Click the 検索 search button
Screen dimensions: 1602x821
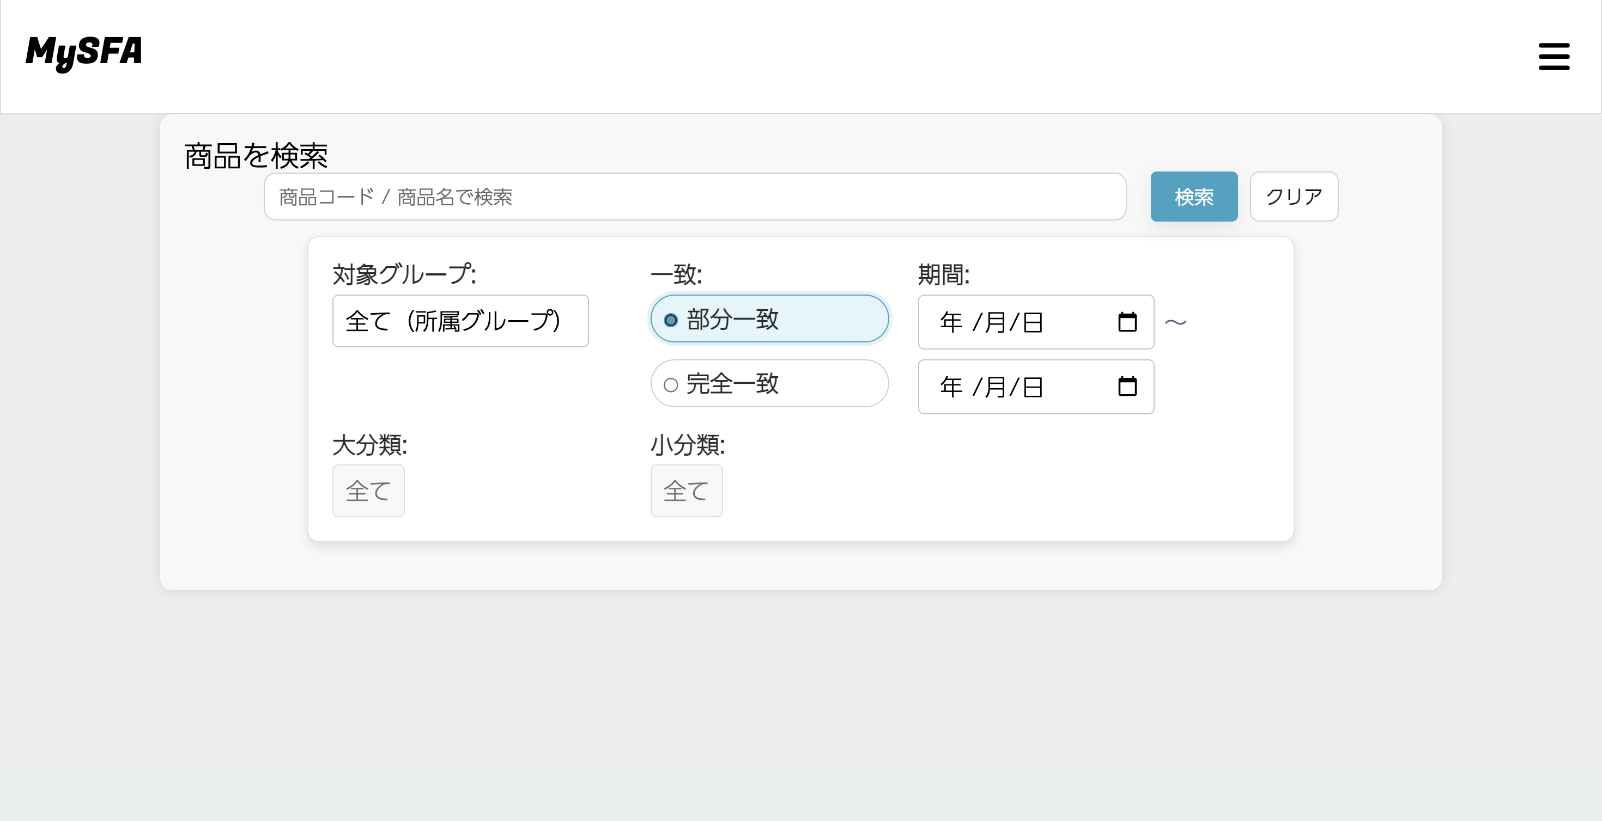tap(1193, 197)
